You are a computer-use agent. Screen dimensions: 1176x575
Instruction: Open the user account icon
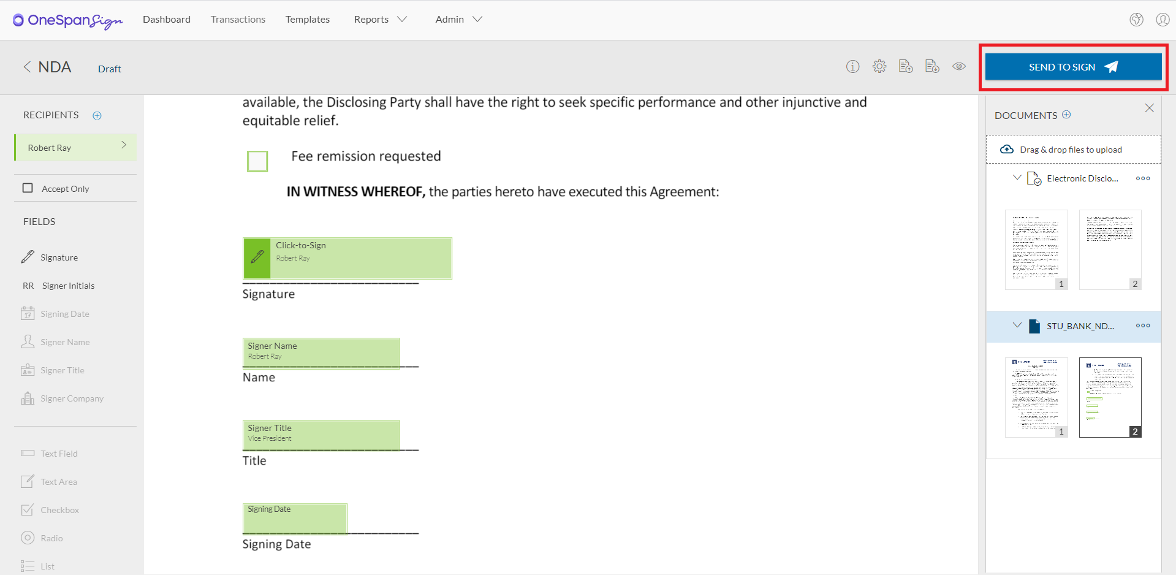point(1162,19)
